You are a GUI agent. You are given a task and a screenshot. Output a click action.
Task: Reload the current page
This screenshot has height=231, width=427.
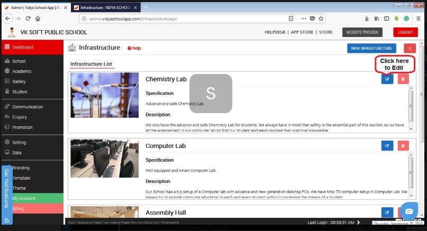28,19
